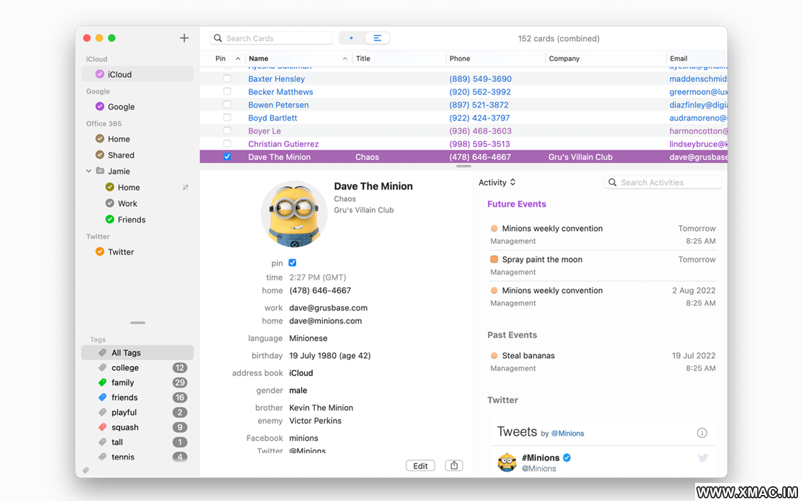Image resolution: width=802 pixels, height=501 pixels.
Task: Click the Shared account checkmark icon
Action: pyautogui.click(x=100, y=155)
